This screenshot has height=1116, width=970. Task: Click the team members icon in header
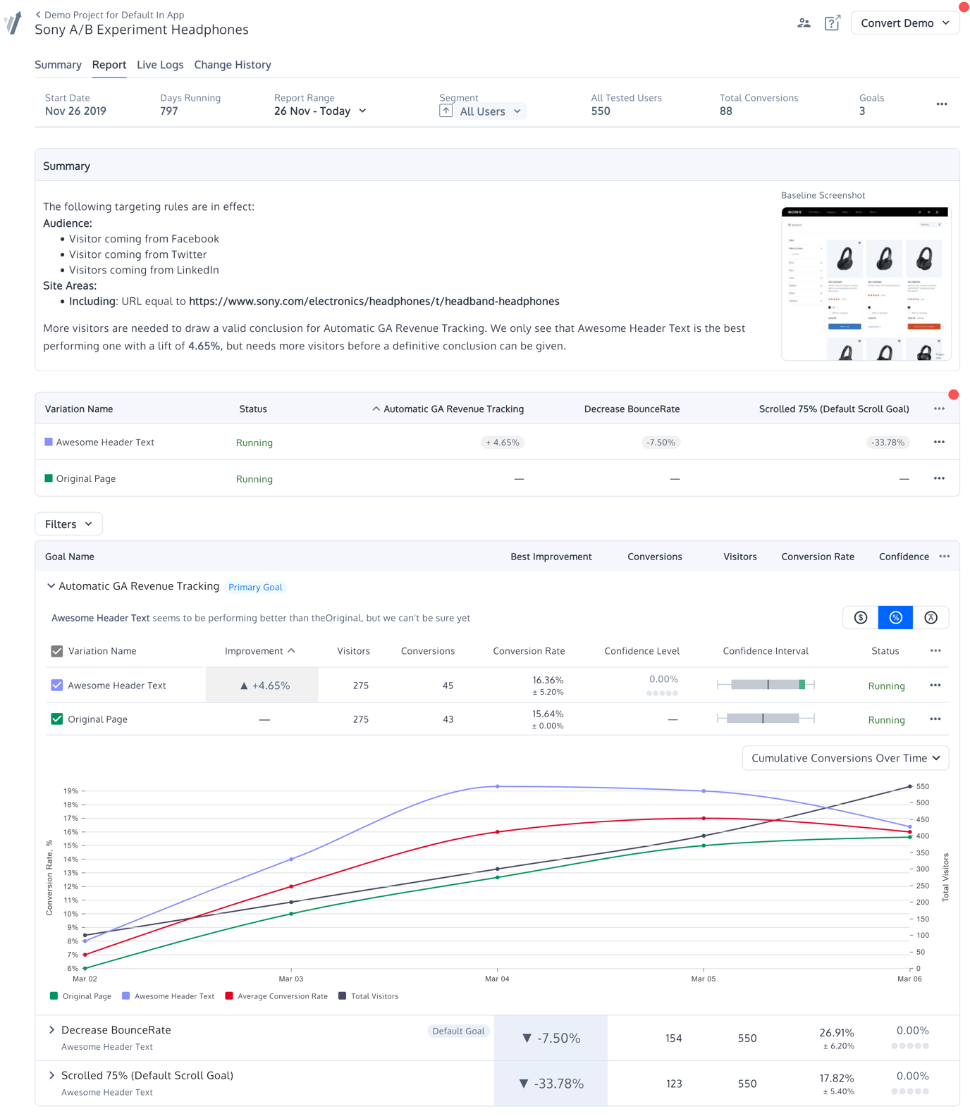pyautogui.click(x=804, y=23)
